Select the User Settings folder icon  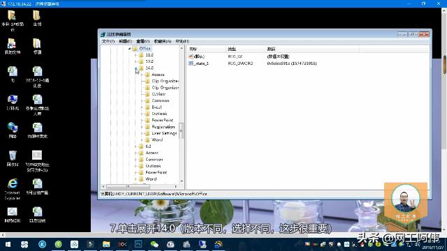click(147, 133)
